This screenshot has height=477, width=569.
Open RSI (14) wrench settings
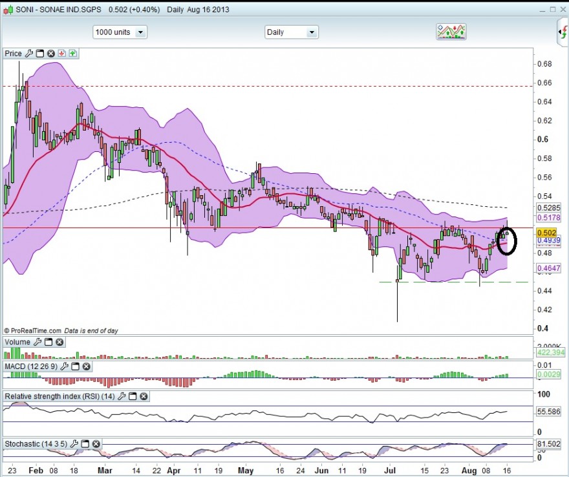coord(122,396)
